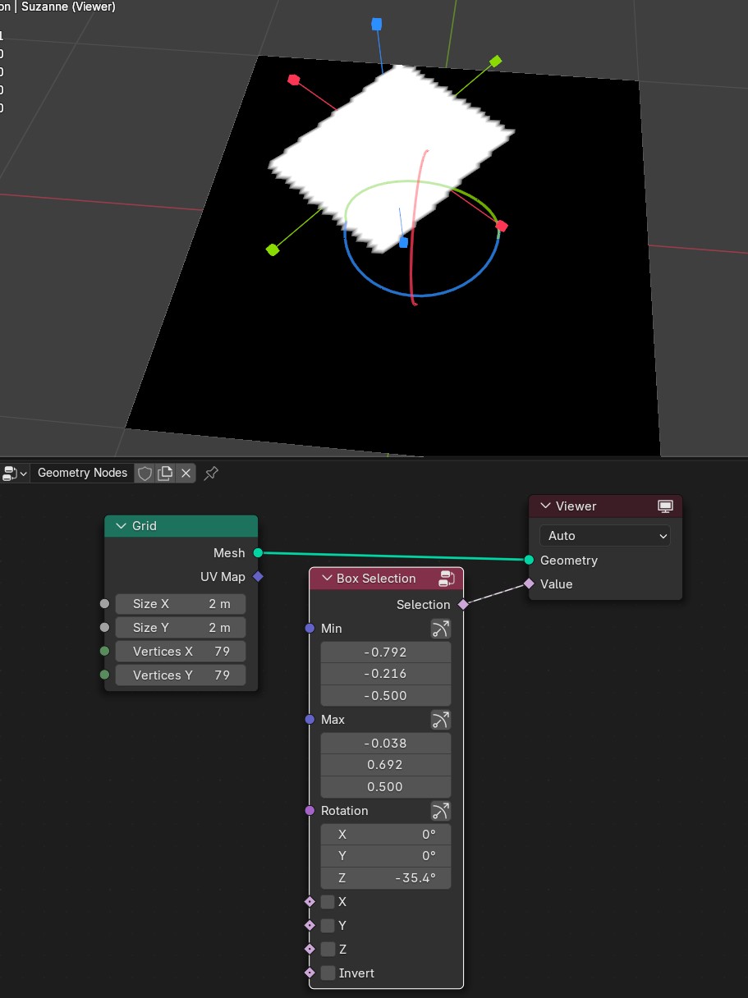Toggle the pin node tree icon
Image resolution: width=748 pixels, height=998 pixels.
[211, 474]
